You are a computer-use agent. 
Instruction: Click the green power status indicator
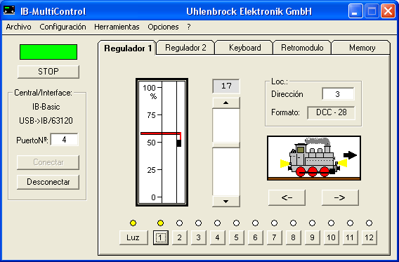pyautogui.click(x=48, y=52)
